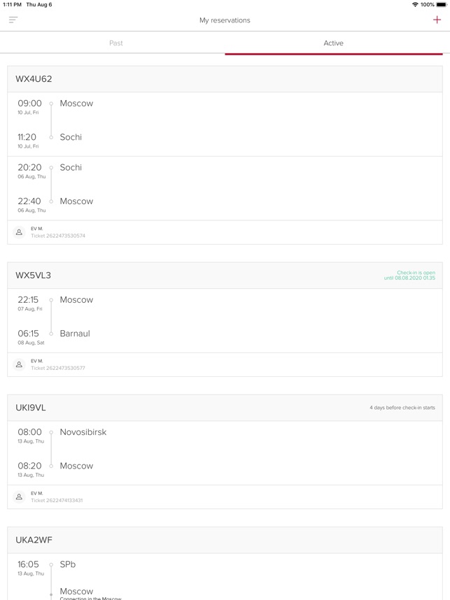This screenshot has height=600, width=450.
Task: Tap passenger icon under reservation WX4U62
Action: pyautogui.click(x=19, y=232)
